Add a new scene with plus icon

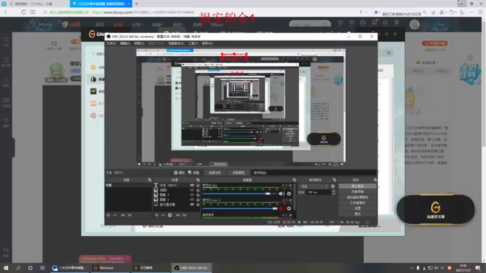109,215
